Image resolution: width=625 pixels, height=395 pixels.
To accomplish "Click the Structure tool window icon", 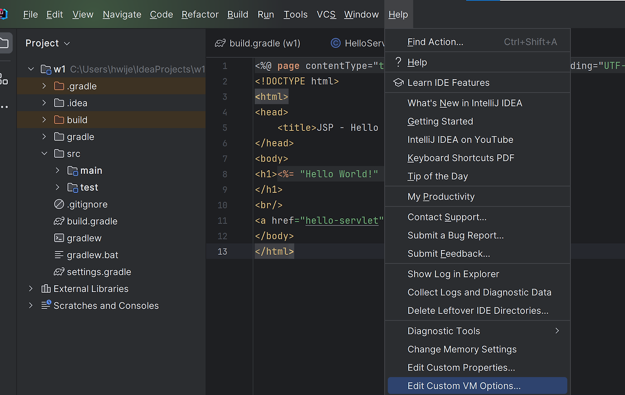I will click(x=4, y=79).
